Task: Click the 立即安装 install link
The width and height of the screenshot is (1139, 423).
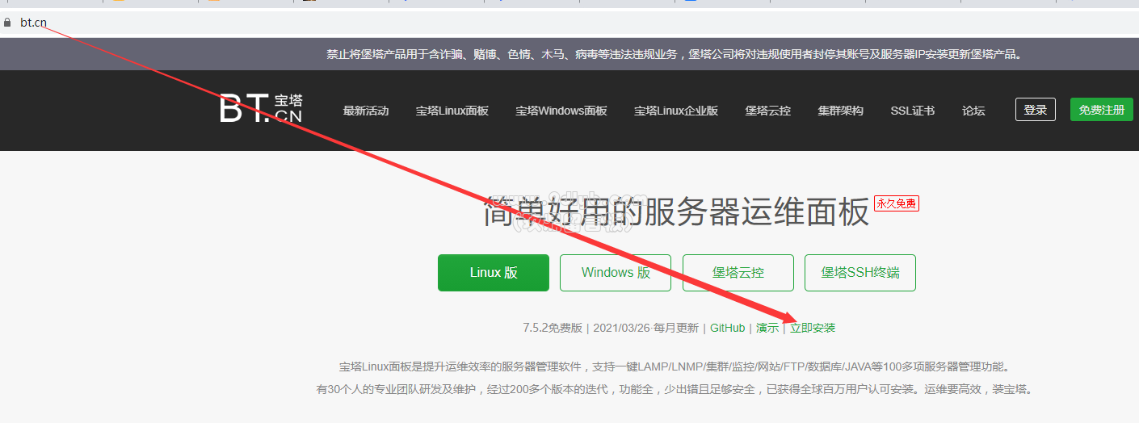Action: [813, 328]
